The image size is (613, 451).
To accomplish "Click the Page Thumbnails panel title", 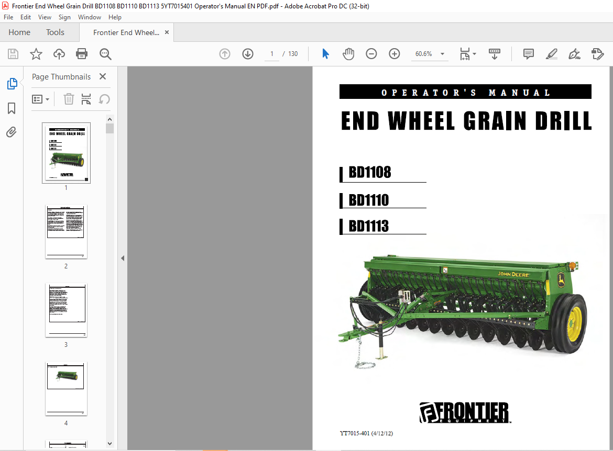I will [x=61, y=76].
